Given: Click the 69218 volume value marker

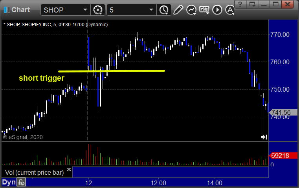Looking at the screenshot, I should click(283, 155).
